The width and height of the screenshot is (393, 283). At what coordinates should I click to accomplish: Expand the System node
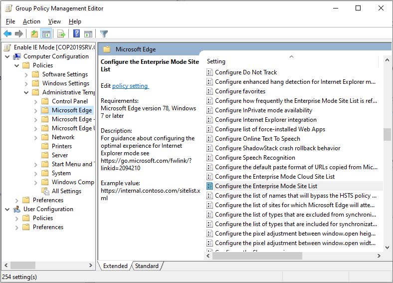click(35, 174)
